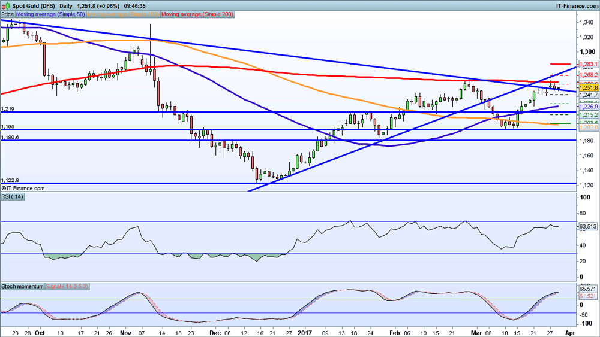This screenshot has width=600, height=337.
Task: Click the 1,215.2 green price tag
Action: click(x=588, y=114)
